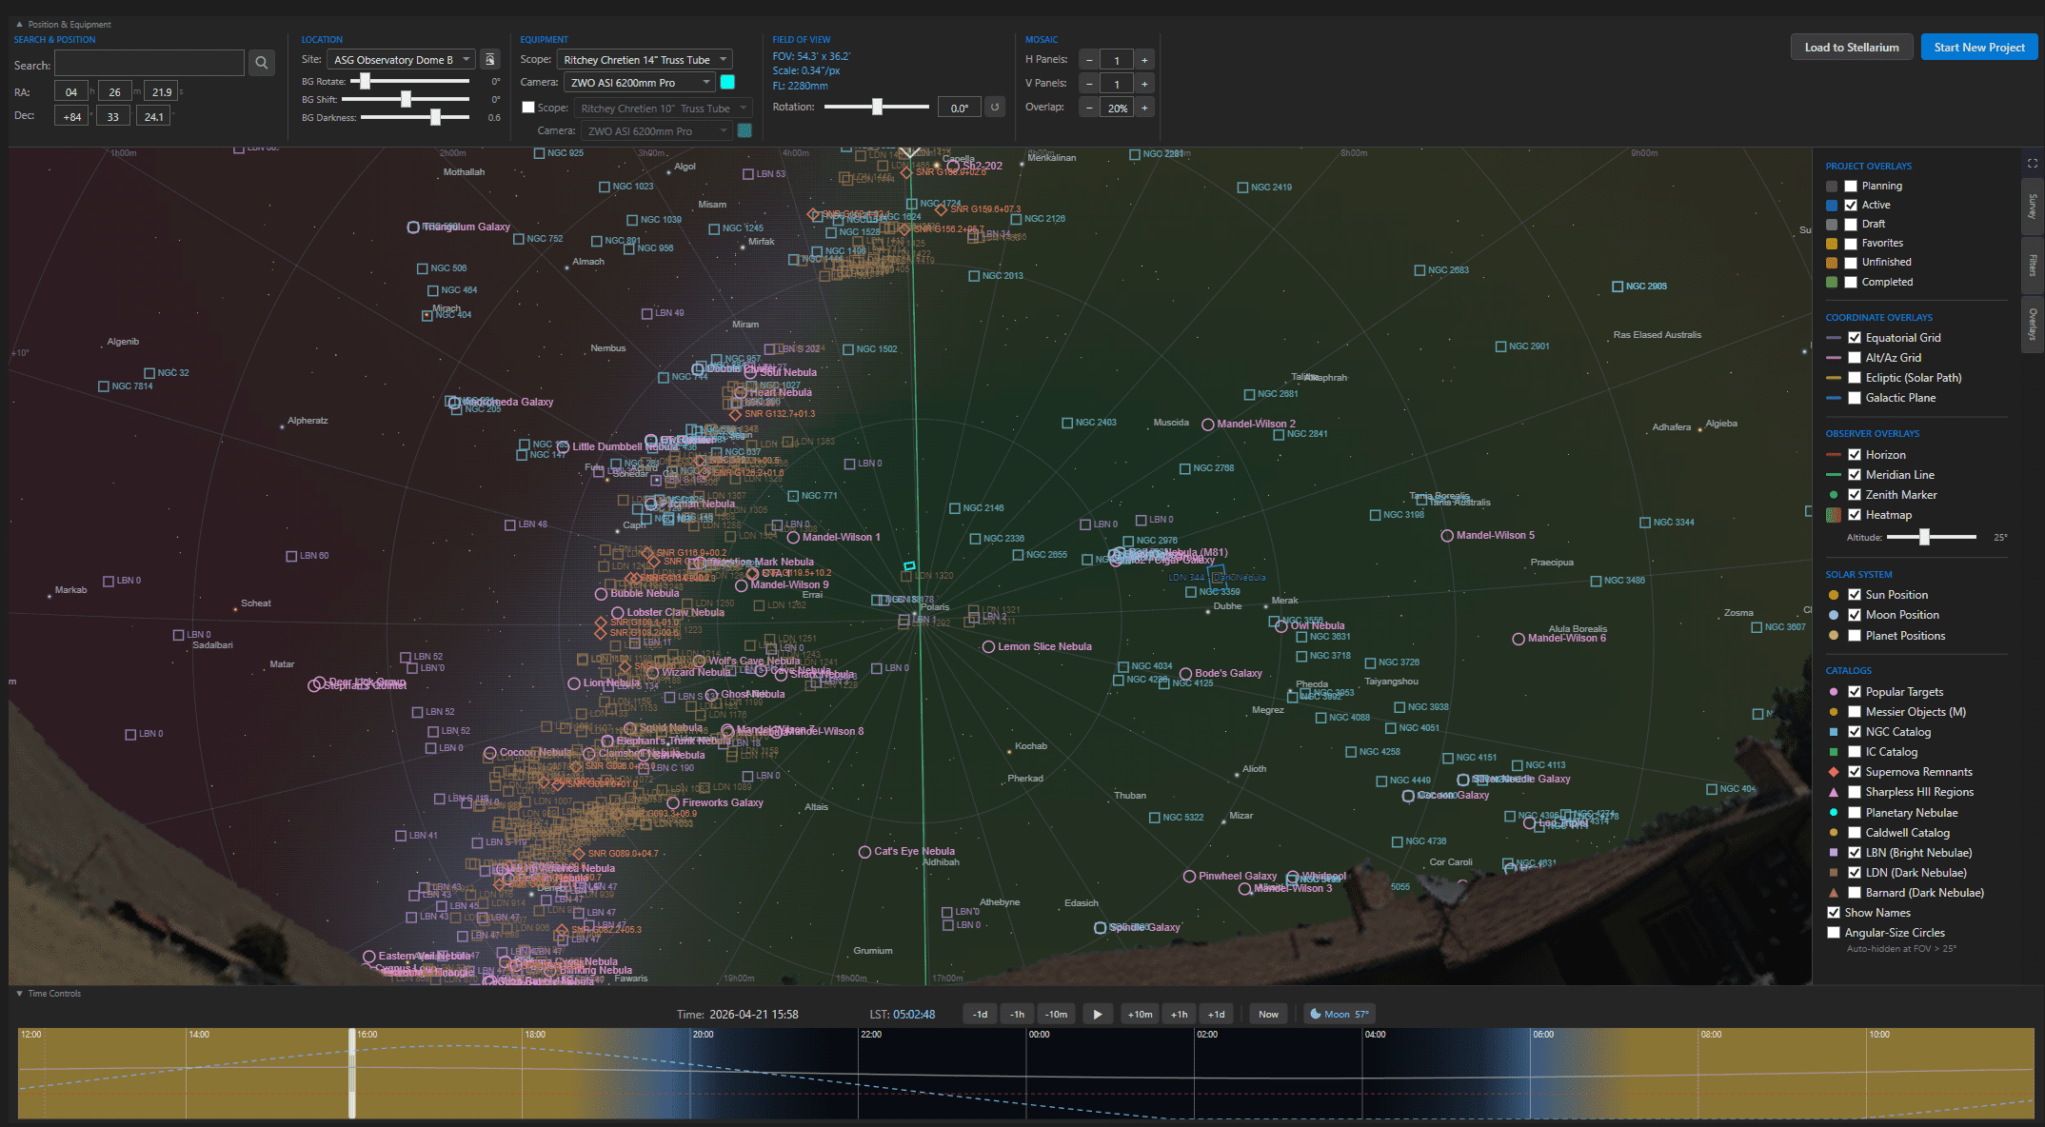
Task: Enable Messier Objects catalog checkbox
Action: 1855,712
